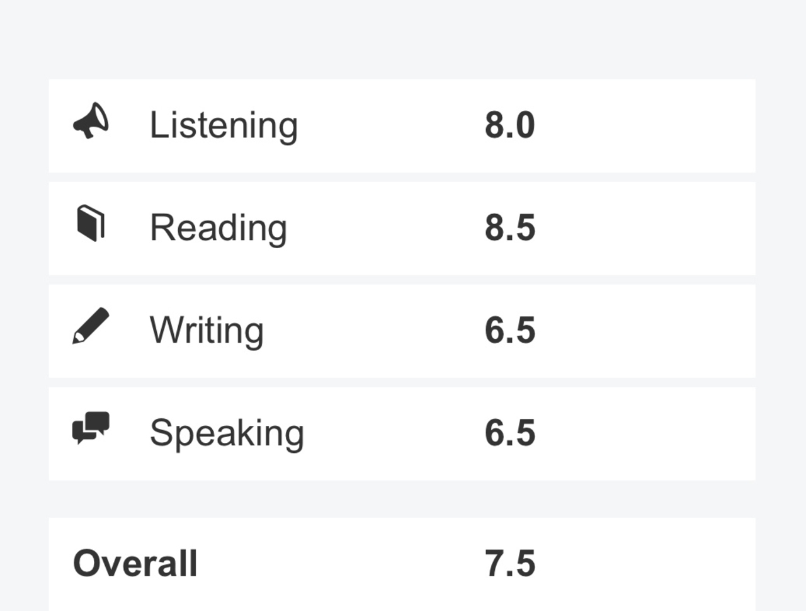The image size is (806, 611).
Task: Click the empty gray header area
Action: pos(403,38)
